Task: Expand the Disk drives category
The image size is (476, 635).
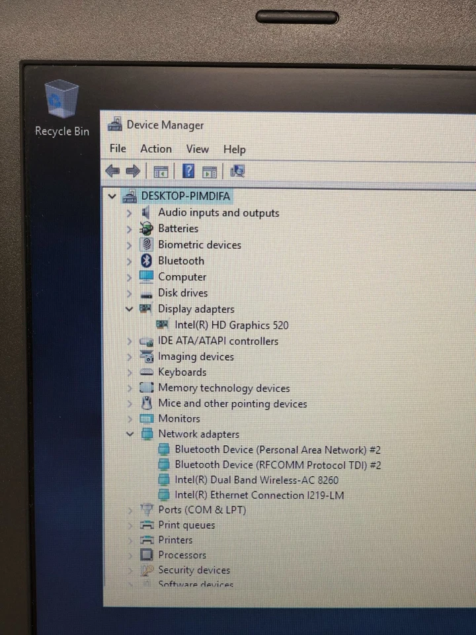Action: (129, 293)
